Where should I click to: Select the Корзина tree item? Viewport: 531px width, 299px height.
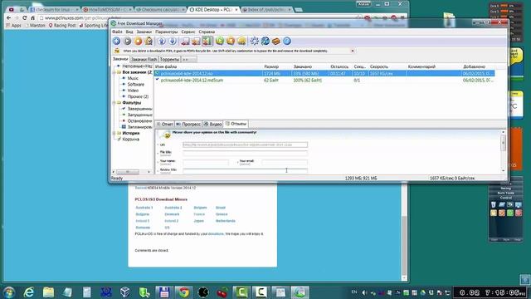131,139
